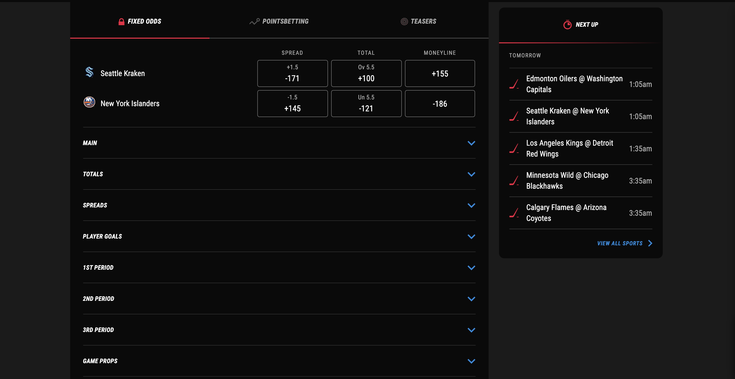The image size is (735, 379).
Task: Click the TOMORROW heading
Action: click(x=525, y=55)
